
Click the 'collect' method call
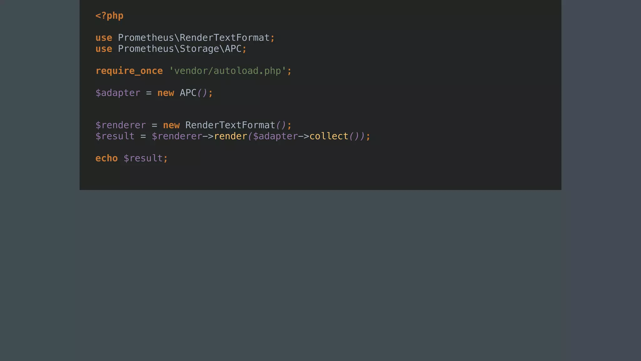tap(329, 136)
